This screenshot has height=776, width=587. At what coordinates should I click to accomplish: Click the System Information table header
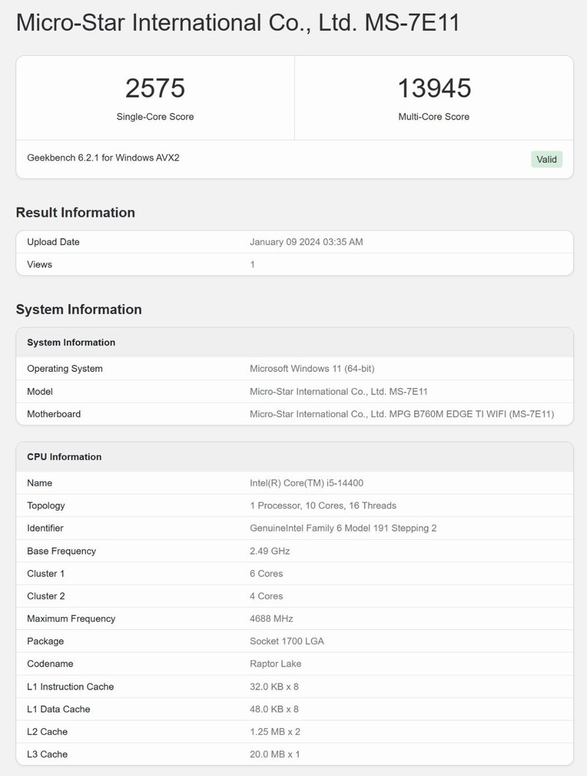coord(71,343)
